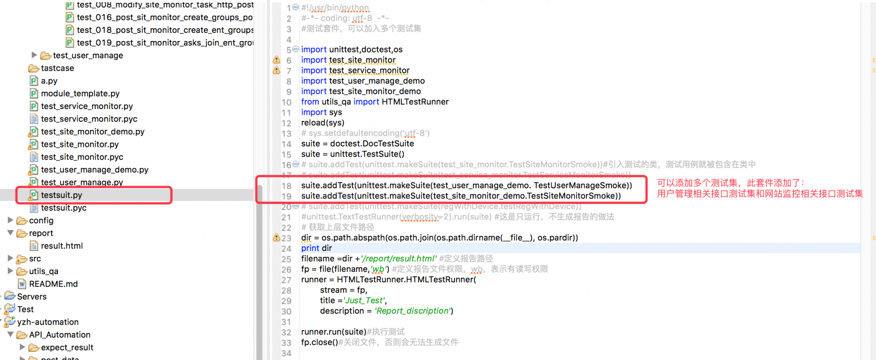Click 'HTMLTestRunner.HTMLTestRunner(' on line 27
The width and height of the screenshot is (876, 360).
click(406, 280)
